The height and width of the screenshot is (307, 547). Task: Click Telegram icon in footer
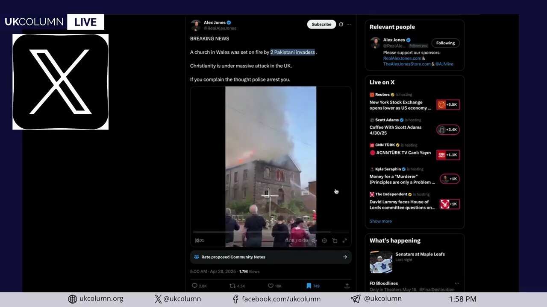(356, 299)
